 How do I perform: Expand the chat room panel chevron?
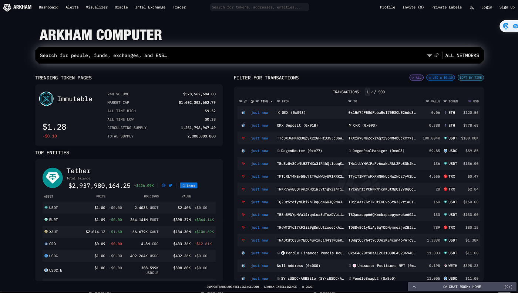coord(414,287)
